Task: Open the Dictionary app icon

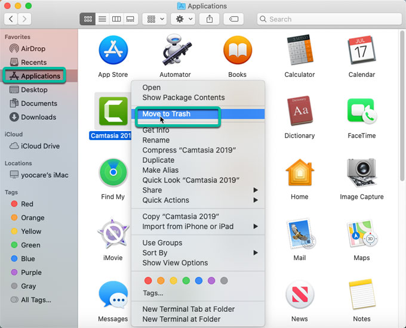Action: pos(300,111)
